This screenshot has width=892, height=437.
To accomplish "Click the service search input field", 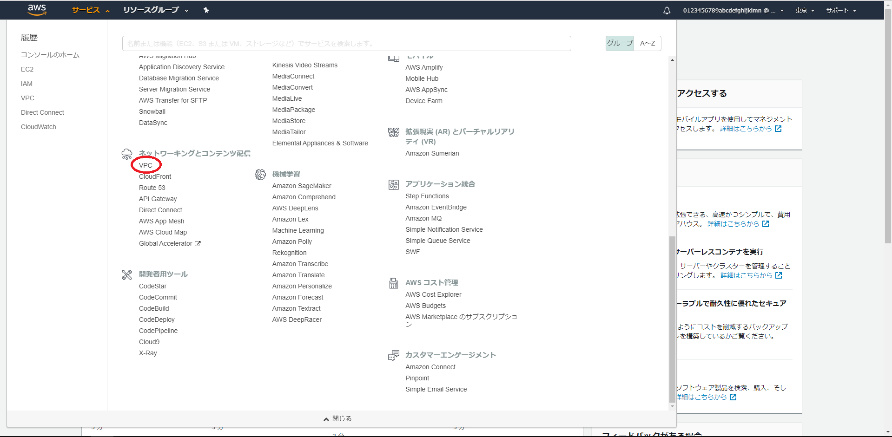I will tap(346, 43).
